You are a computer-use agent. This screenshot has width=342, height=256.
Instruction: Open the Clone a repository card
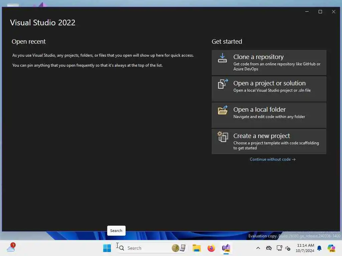tap(269, 62)
